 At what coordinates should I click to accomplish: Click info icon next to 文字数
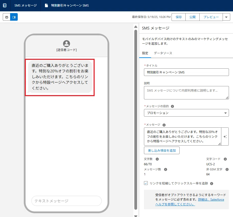coord(157,159)
